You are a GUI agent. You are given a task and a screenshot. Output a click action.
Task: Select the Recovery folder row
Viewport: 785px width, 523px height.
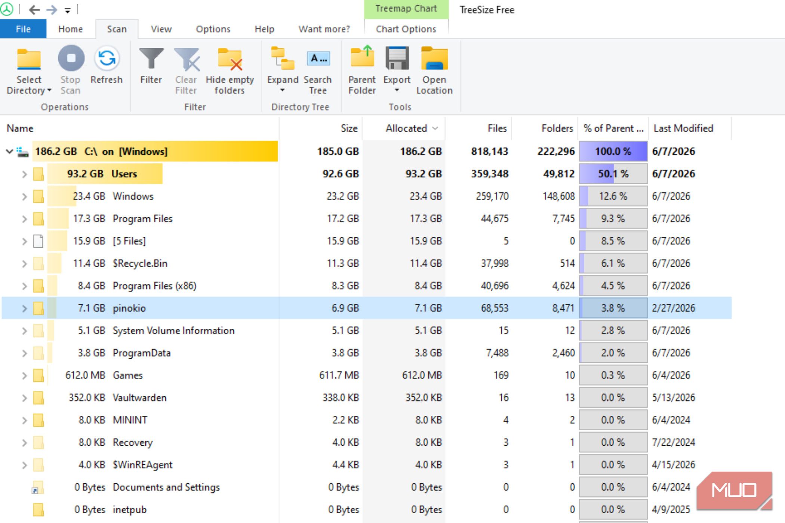click(366, 443)
